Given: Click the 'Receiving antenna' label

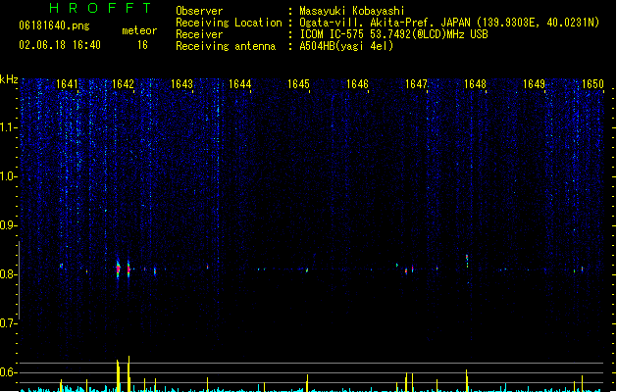Looking at the screenshot, I should click(x=226, y=46).
